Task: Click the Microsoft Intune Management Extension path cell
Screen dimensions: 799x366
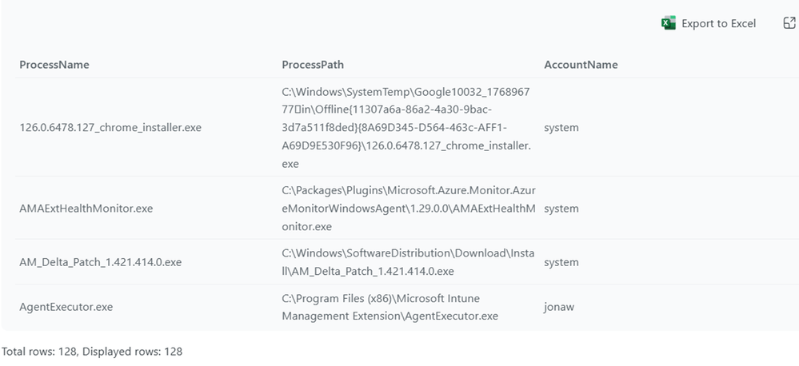Action: point(390,308)
